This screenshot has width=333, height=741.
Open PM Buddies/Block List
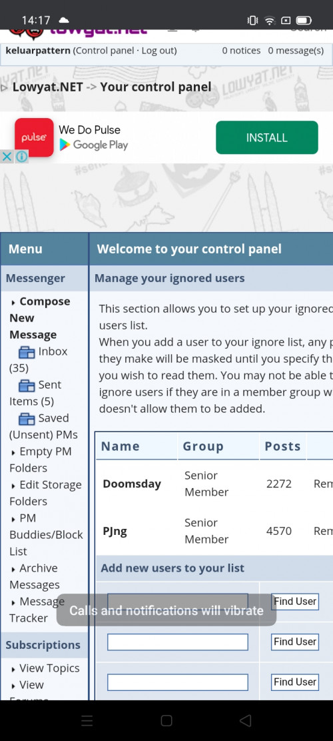click(46, 534)
